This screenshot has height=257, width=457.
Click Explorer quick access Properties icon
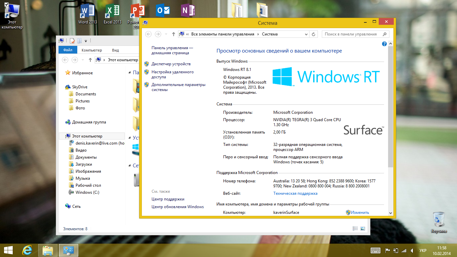[72, 41]
